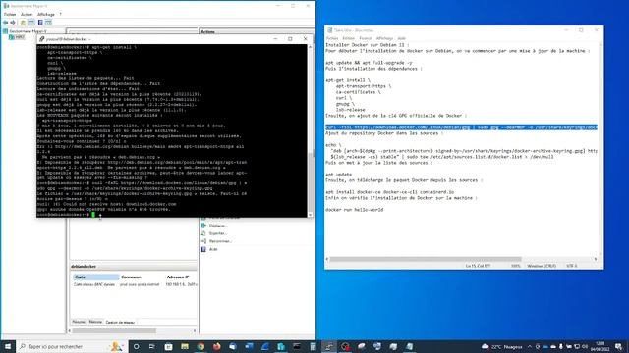Open the Fichier menu in Hyper-V Manager

(x=10, y=14)
